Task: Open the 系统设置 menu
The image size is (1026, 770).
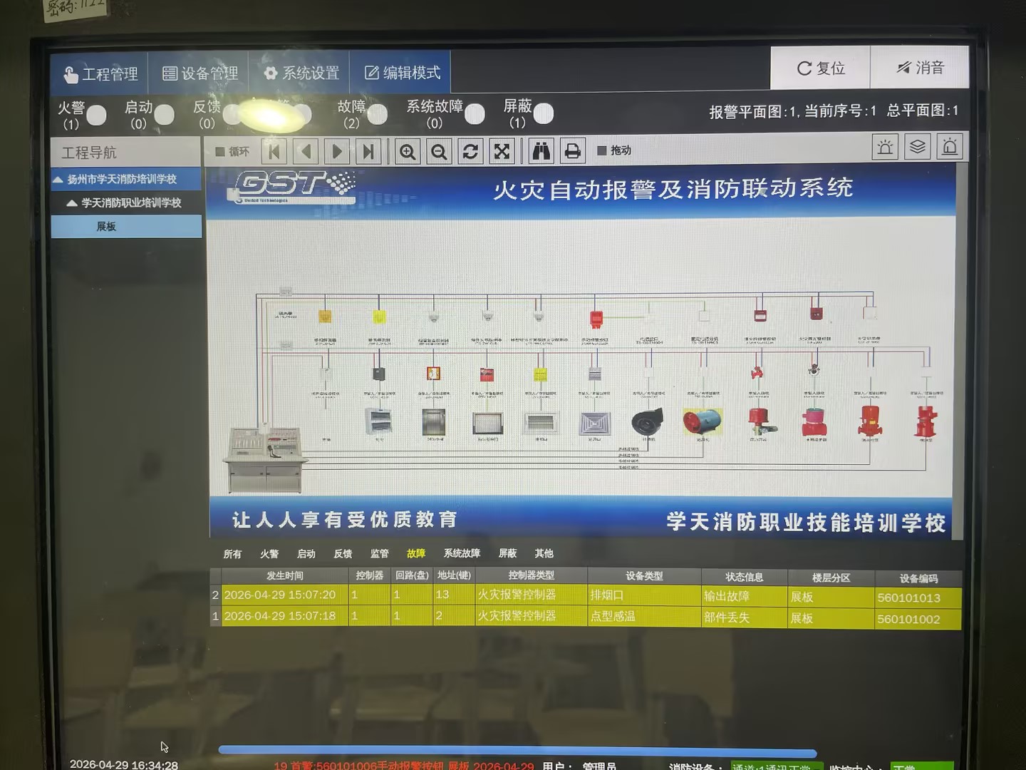Action: pos(300,73)
